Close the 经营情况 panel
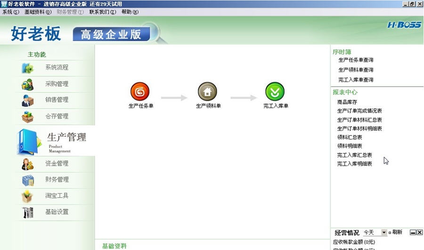The width and height of the screenshot is (424, 250). coord(419,233)
